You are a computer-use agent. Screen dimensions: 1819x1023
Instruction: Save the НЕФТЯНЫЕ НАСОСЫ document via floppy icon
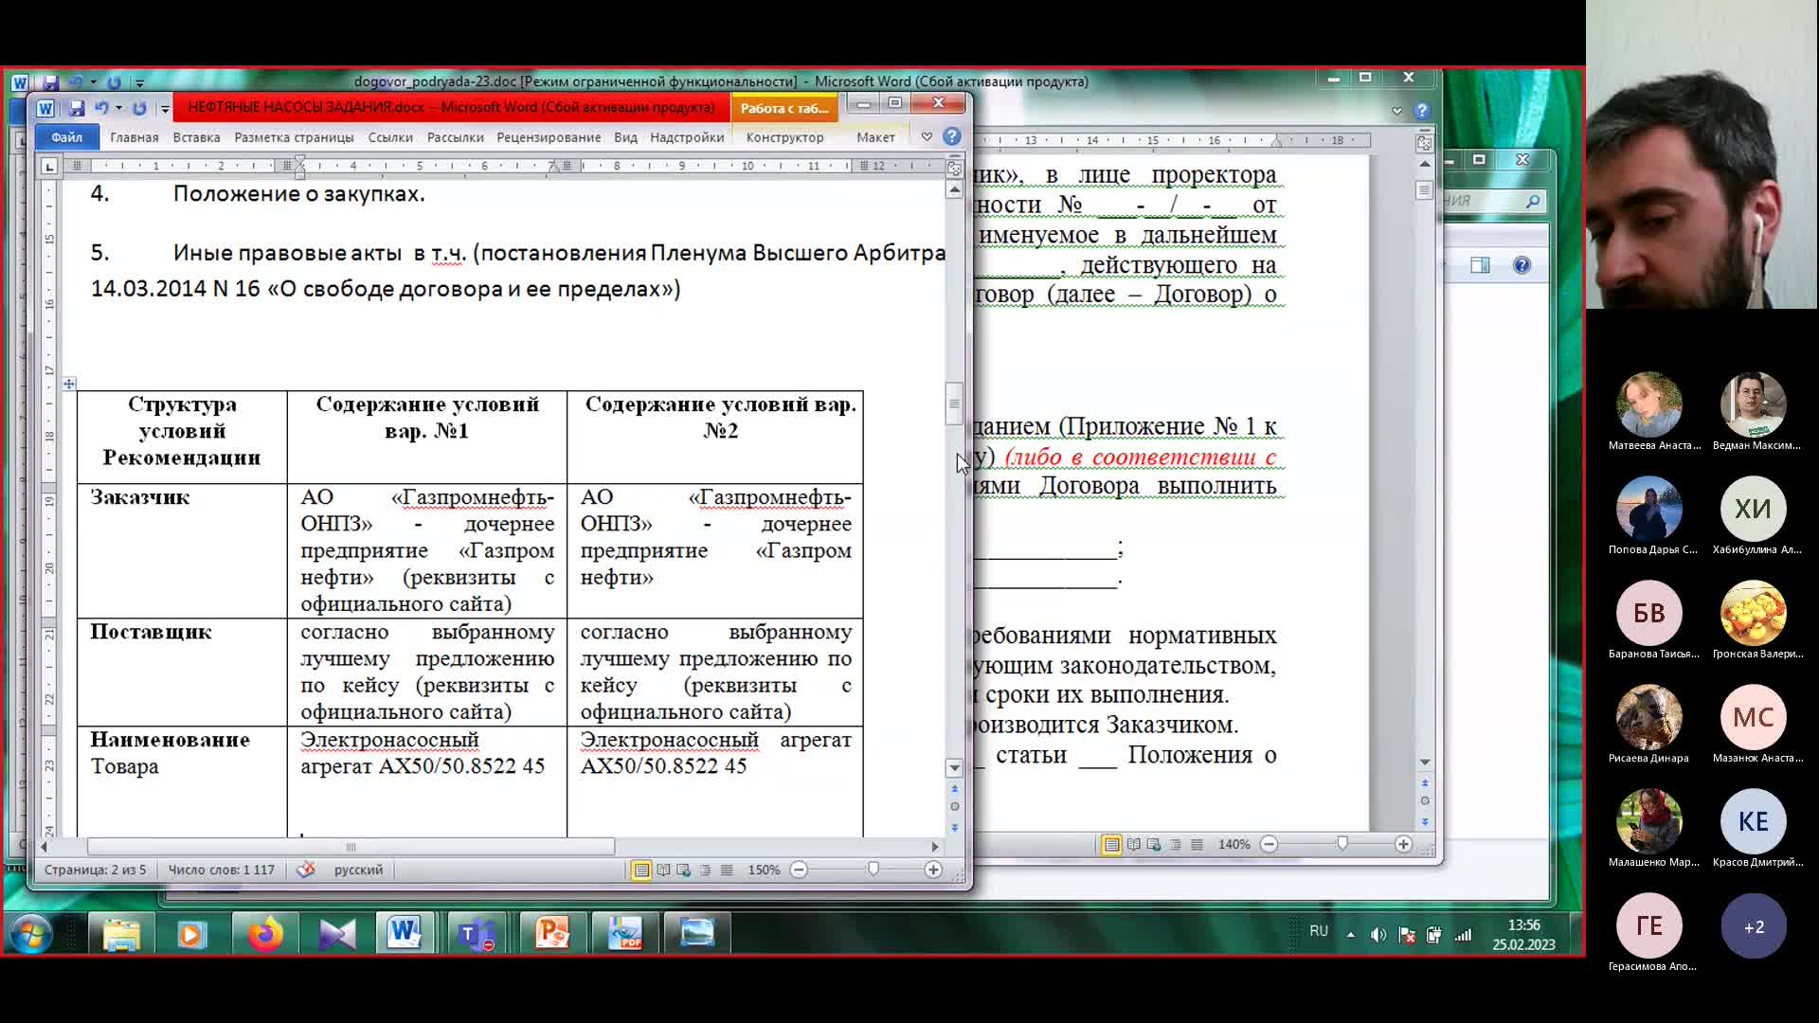pos(77,108)
